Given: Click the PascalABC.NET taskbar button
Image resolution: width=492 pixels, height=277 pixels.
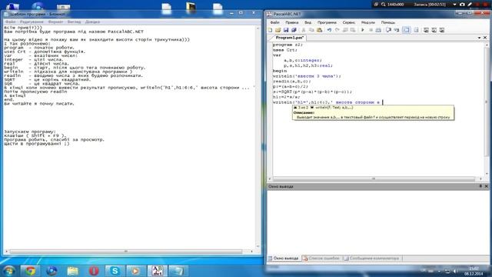Looking at the screenshot, I should pyautogui.click(x=157, y=271).
